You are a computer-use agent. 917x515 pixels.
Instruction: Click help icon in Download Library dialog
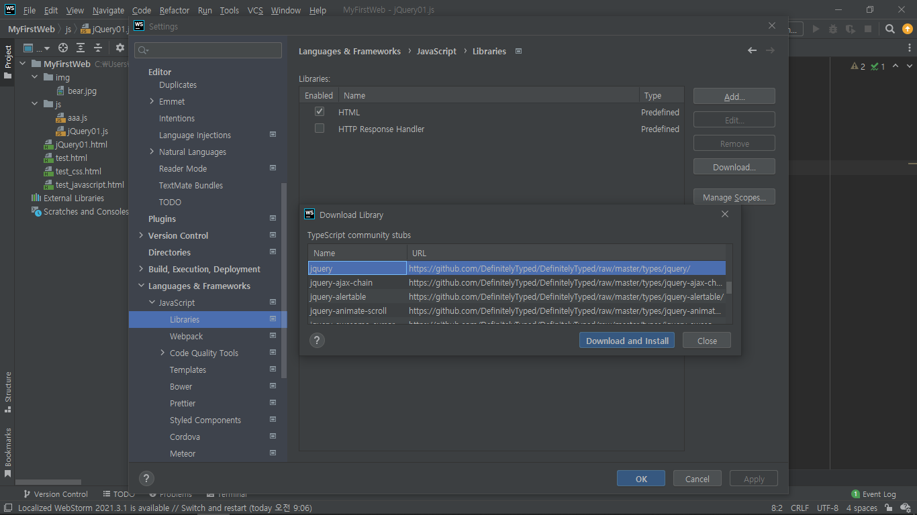[x=317, y=340]
